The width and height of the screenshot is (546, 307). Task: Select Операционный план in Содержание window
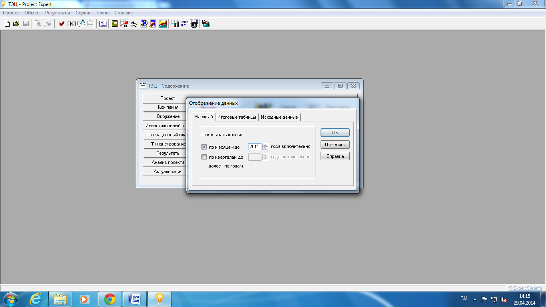tap(165, 135)
